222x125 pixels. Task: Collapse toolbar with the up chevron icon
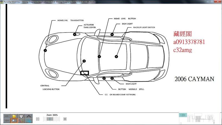[x=29, y=116]
